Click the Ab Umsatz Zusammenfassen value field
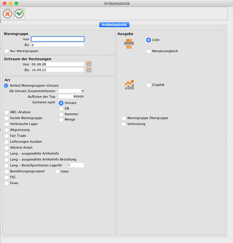Screen dimensions: 233x243 point(71,91)
